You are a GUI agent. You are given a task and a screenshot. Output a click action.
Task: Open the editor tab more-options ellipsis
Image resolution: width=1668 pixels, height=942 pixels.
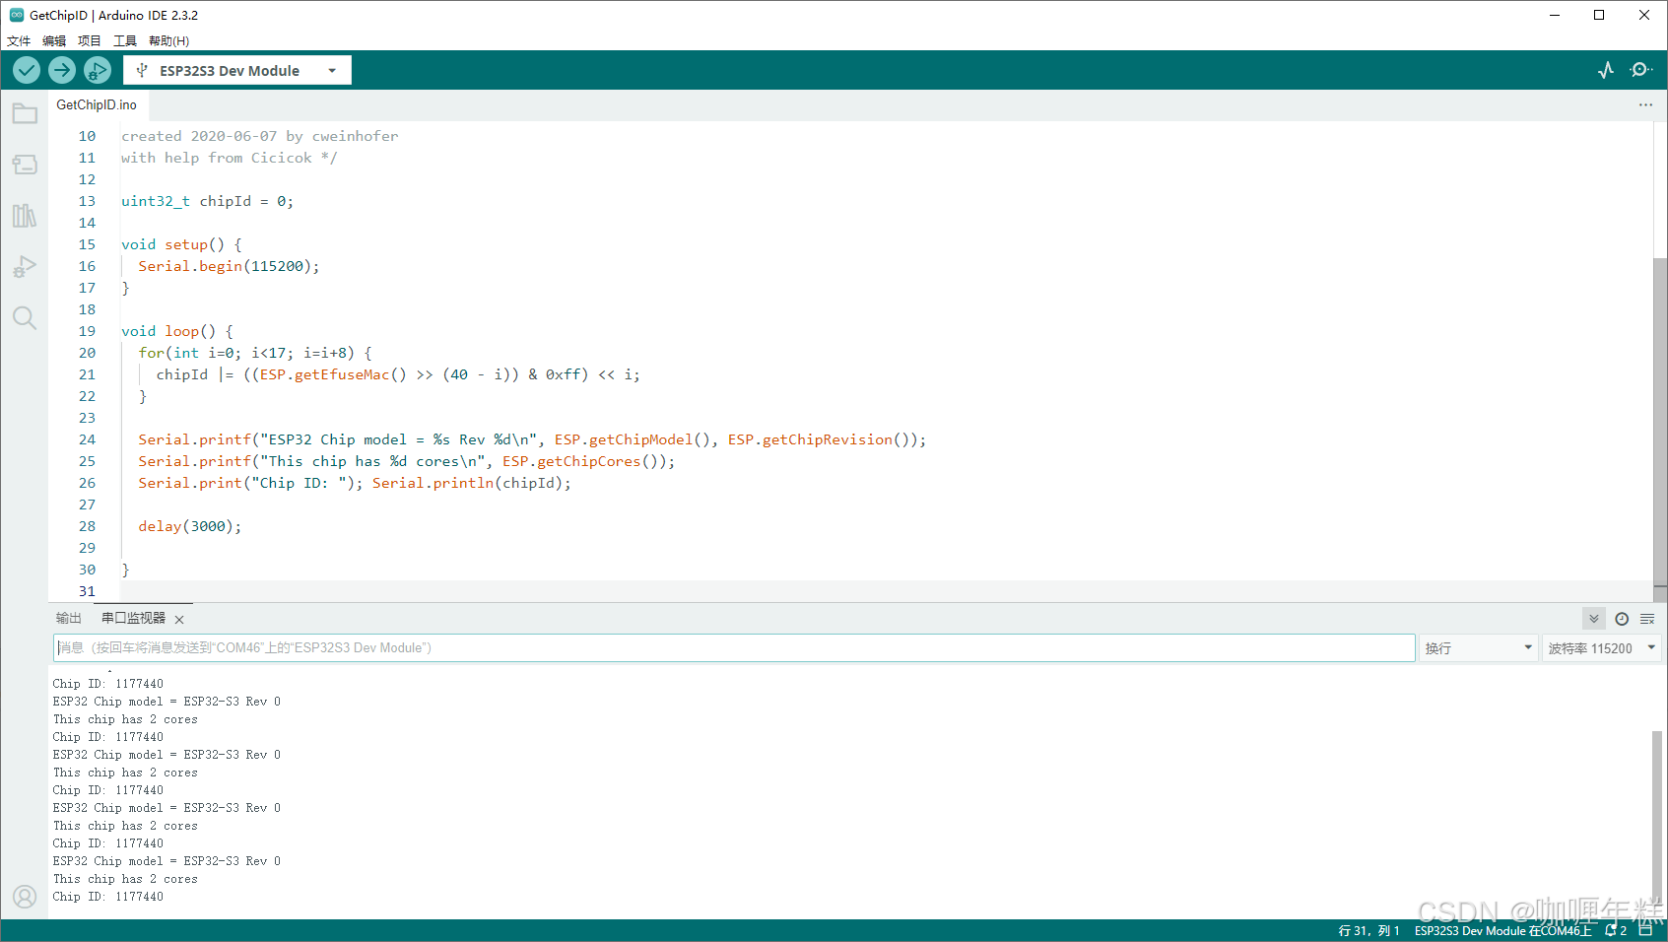pyautogui.click(x=1645, y=104)
